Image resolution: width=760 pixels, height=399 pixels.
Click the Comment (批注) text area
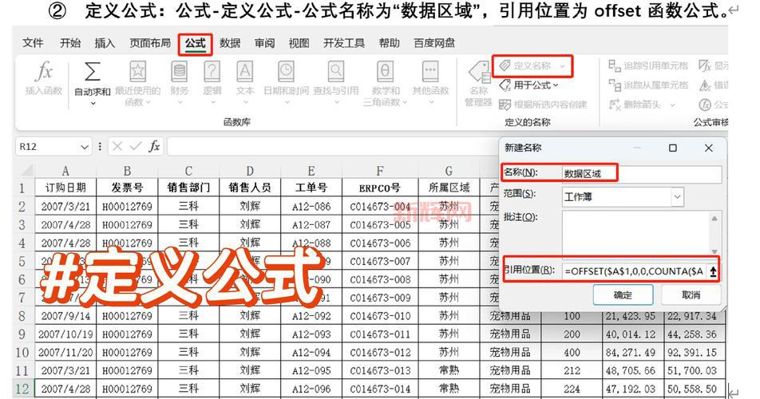[x=636, y=232]
